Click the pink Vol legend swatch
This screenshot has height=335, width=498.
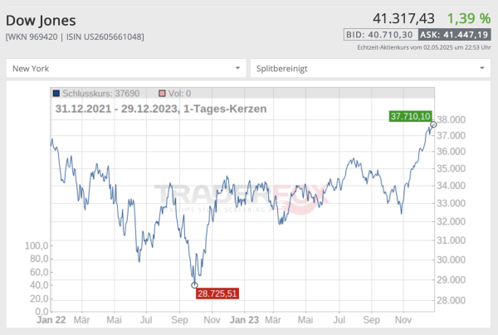pos(162,93)
